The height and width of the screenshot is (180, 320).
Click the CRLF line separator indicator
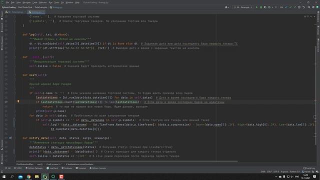pyautogui.click(x=269, y=171)
